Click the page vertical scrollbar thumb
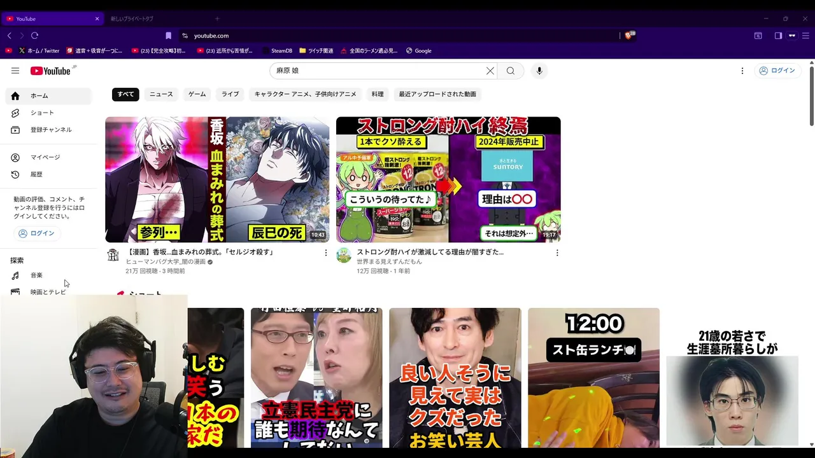The image size is (815, 458). tap(811, 95)
